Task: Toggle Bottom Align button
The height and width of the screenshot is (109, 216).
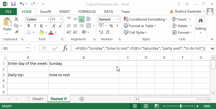Action: click(x=82, y=19)
